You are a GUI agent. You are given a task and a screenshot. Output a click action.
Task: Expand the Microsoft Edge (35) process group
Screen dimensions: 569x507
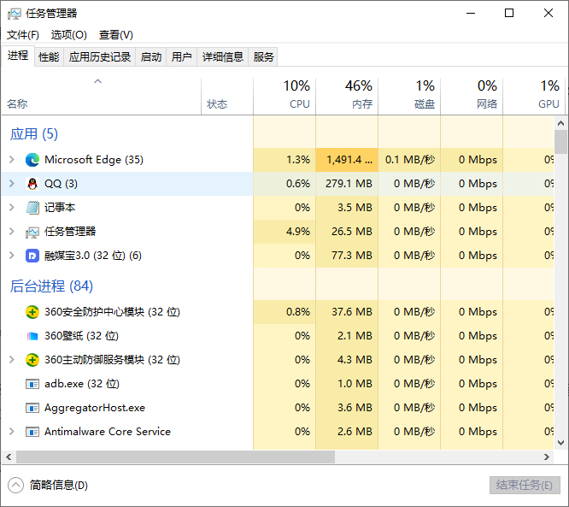point(12,160)
